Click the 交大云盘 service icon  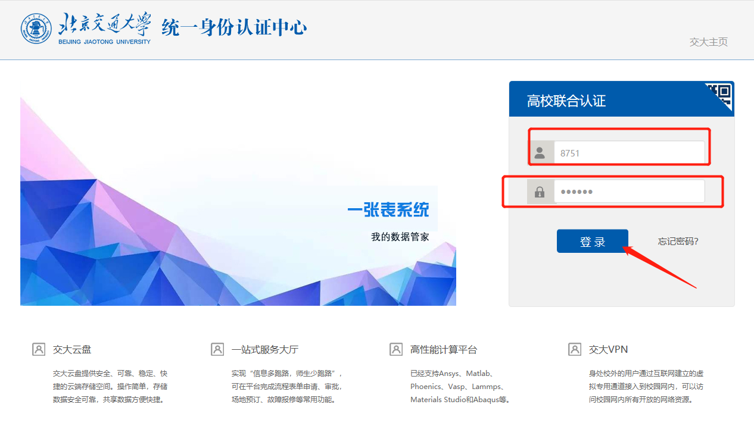point(39,349)
